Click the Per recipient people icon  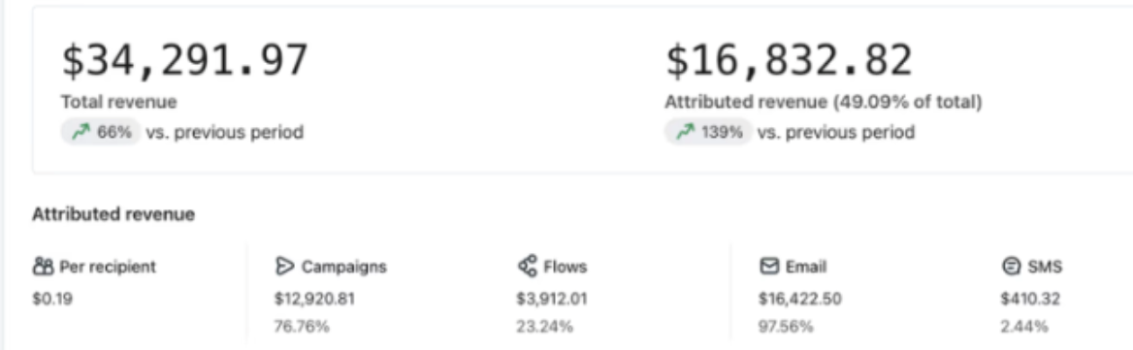tap(43, 267)
